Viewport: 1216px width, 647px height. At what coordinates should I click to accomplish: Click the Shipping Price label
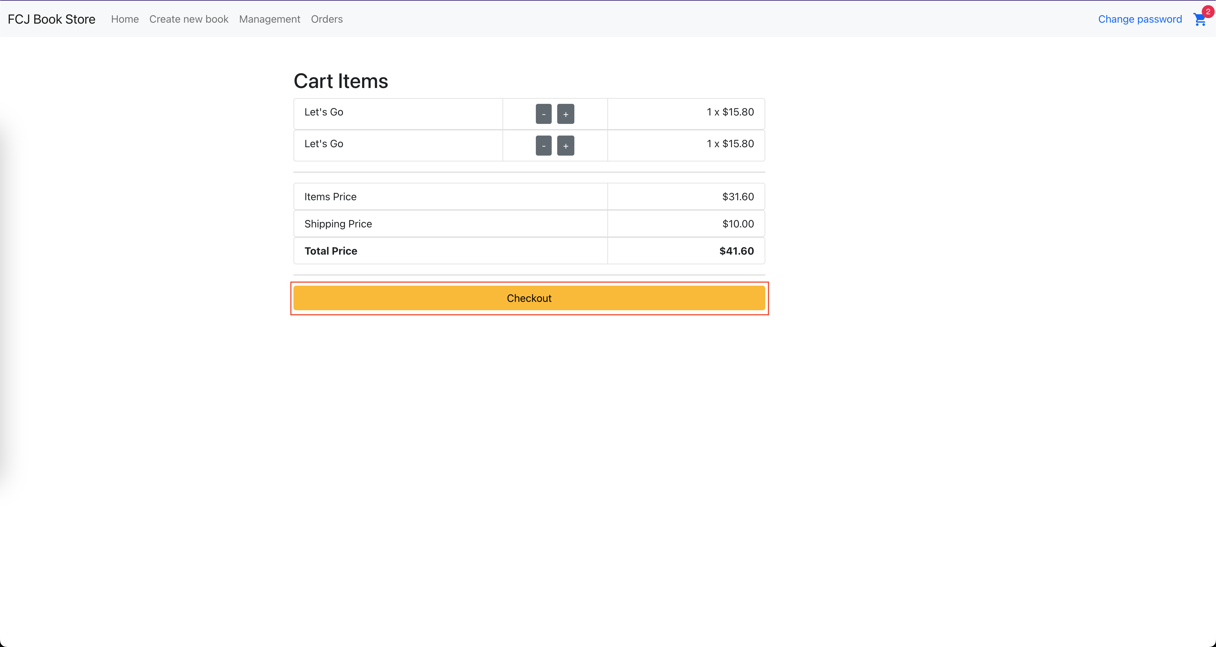tap(338, 224)
